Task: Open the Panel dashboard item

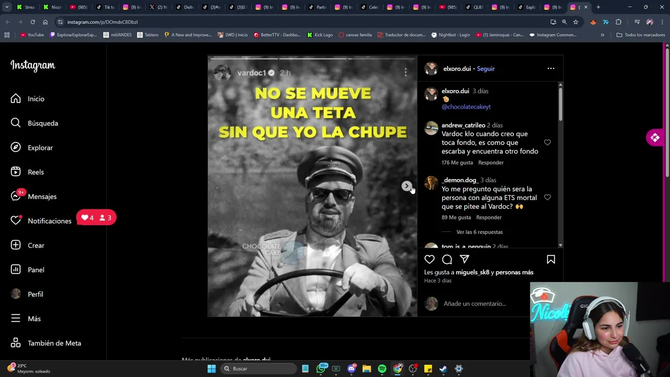Action: click(28, 270)
